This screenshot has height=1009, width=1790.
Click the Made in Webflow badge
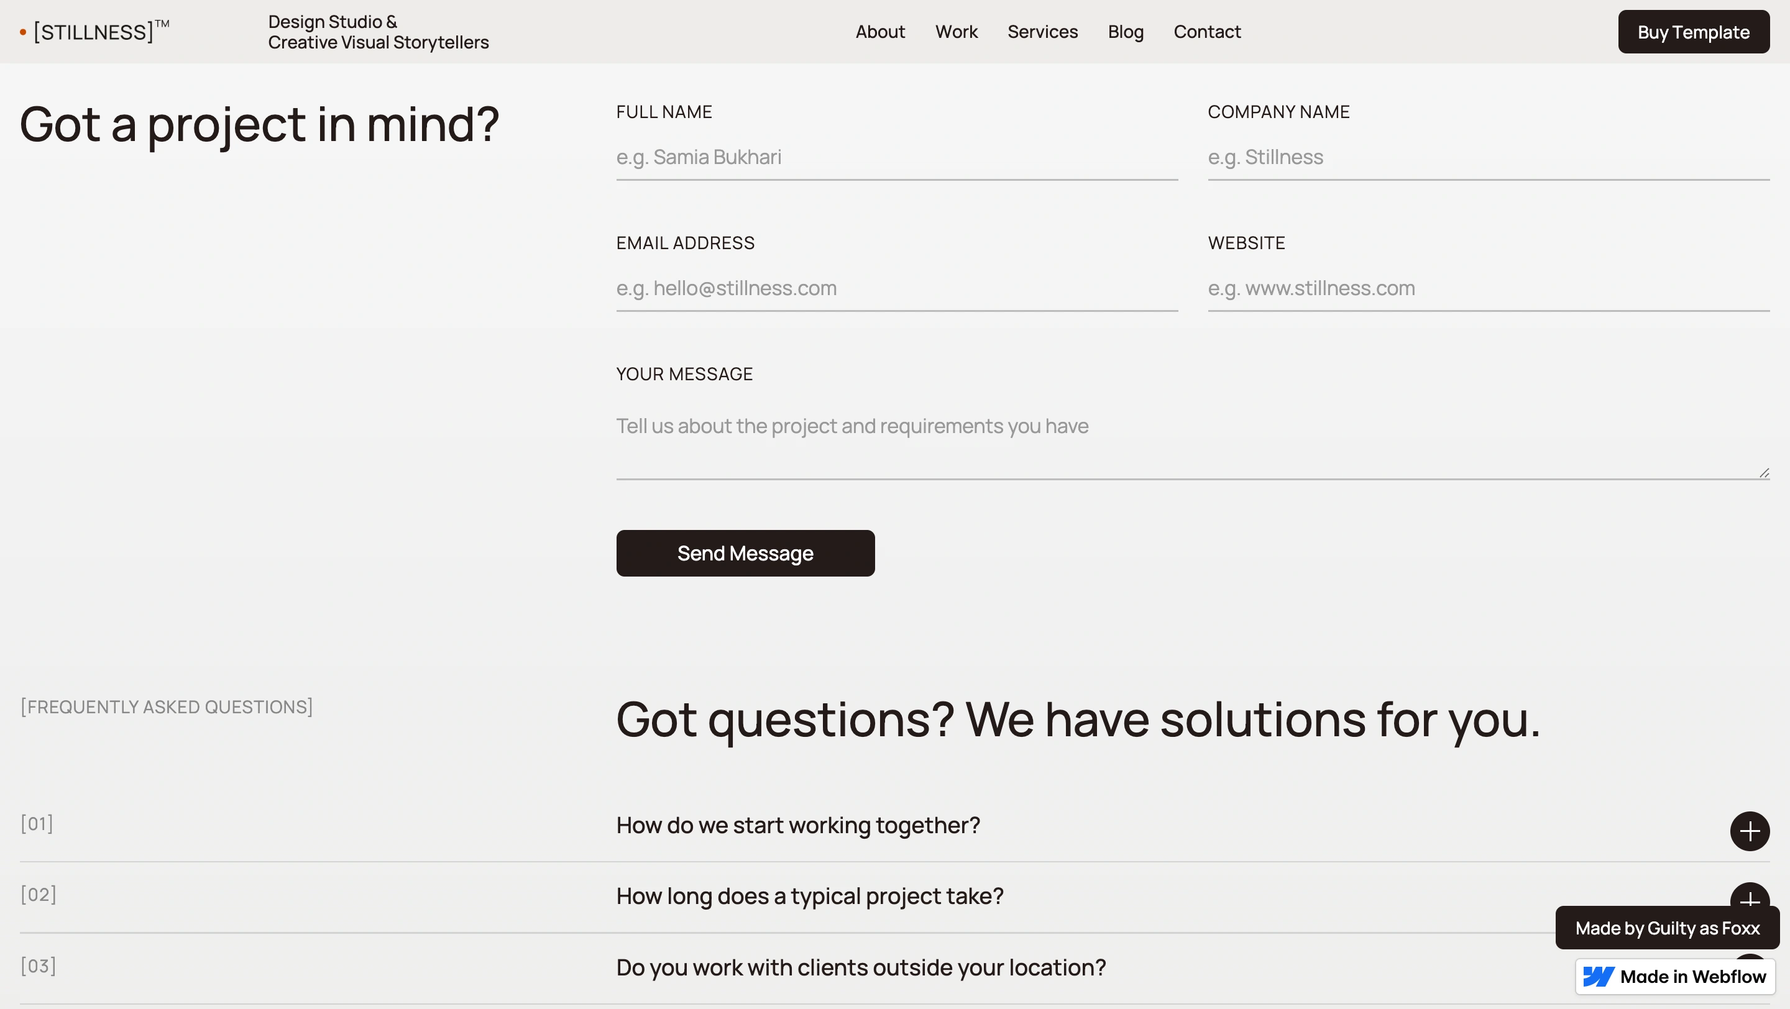coord(1676,977)
